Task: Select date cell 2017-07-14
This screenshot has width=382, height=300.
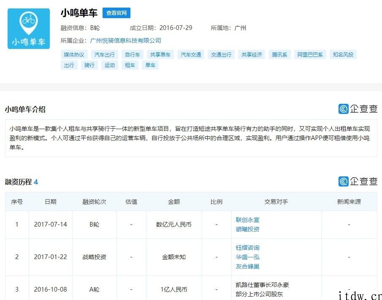Action: 50,224
